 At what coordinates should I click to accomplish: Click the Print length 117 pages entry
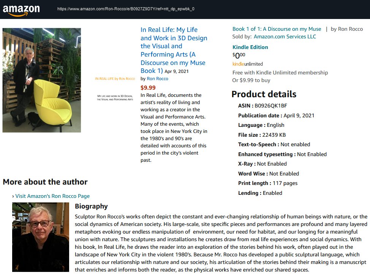point(267,183)
